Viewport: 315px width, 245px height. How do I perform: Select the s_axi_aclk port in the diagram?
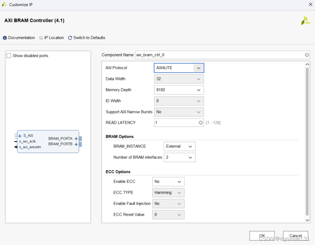click(x=28, y=141)
